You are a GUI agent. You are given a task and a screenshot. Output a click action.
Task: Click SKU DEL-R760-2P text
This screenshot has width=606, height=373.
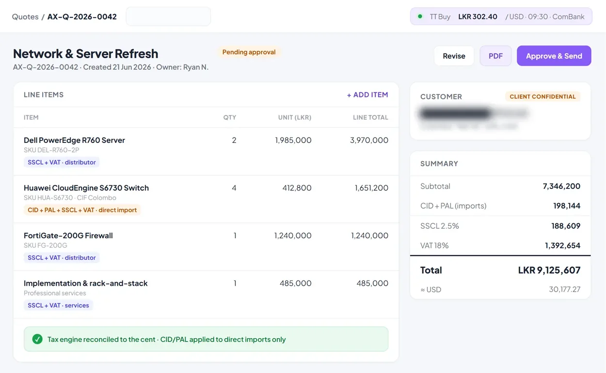[x=51, y=150]
